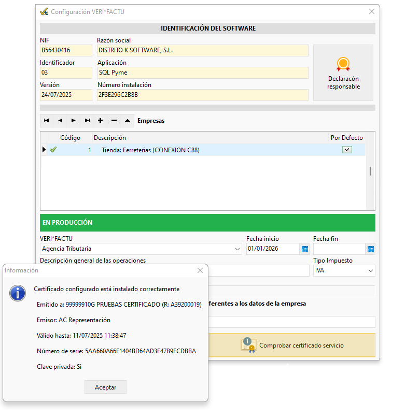The image size is (420, 418).
Task: Click the Razón social field
Action: pos(202,50)
